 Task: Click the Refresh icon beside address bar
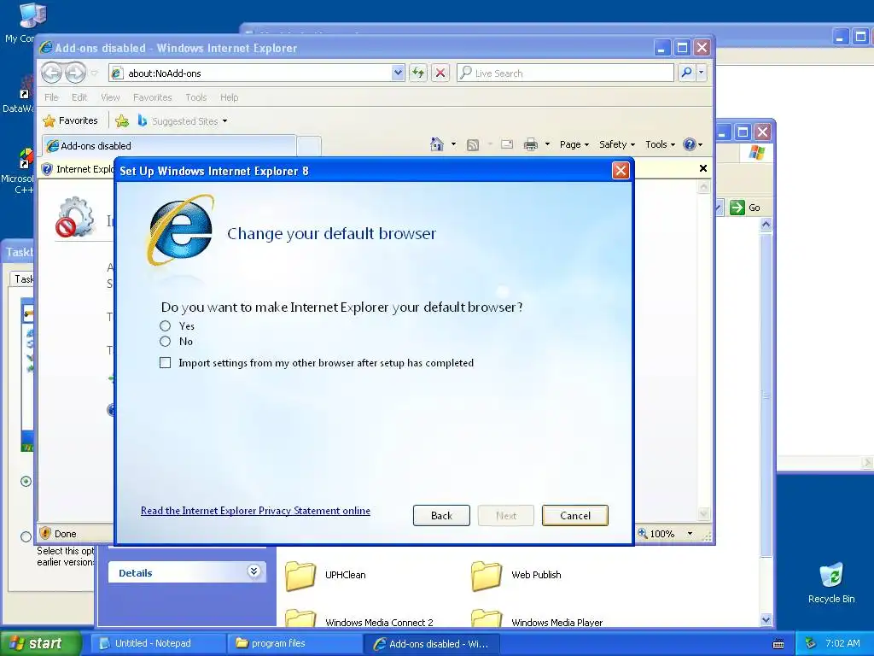418,73
